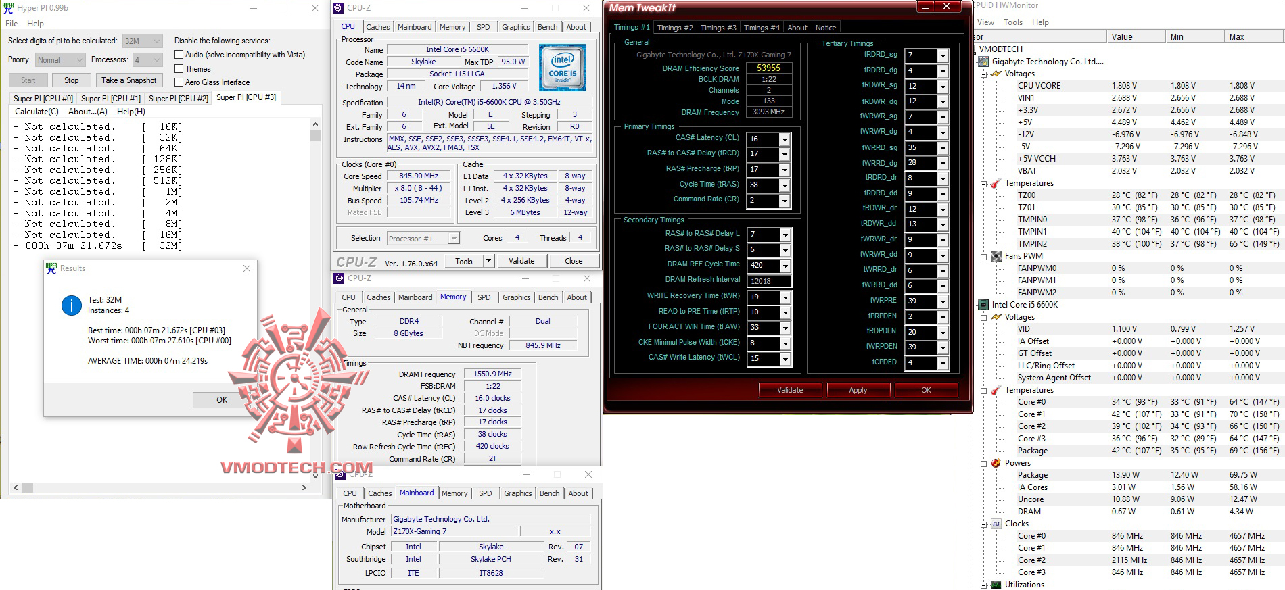Switch to Timings #2 tab in Mem TweakIt
The height and width of the screenshot is (590, 1285).
675,28
